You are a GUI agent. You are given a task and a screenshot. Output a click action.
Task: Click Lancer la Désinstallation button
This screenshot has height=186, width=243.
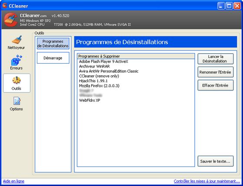pyautogui.click(x=215, y=59)
